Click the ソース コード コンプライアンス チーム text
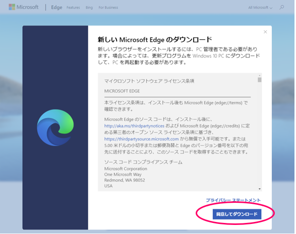This screenshot has width=296, height=234. coord(143,162)
